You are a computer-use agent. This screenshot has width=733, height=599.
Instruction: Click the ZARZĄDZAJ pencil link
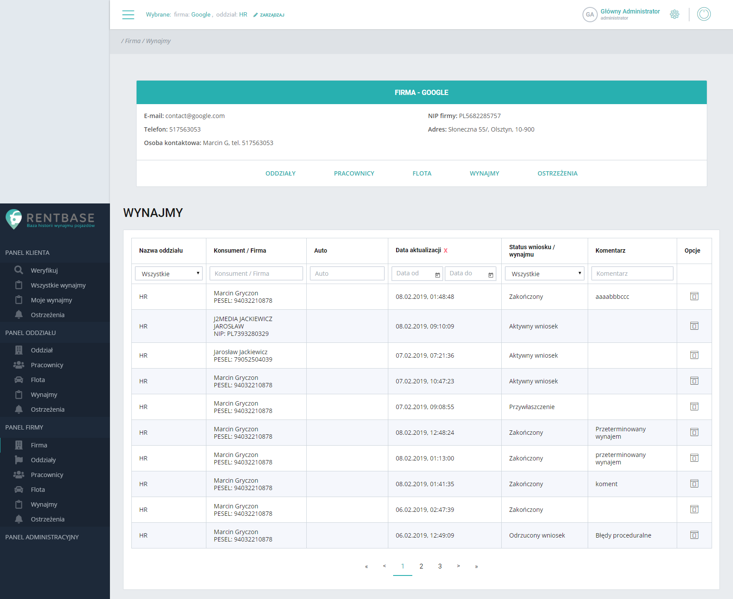(269, 15)
